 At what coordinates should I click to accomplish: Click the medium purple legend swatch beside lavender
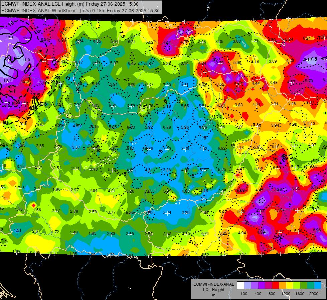tap(255, 285)
